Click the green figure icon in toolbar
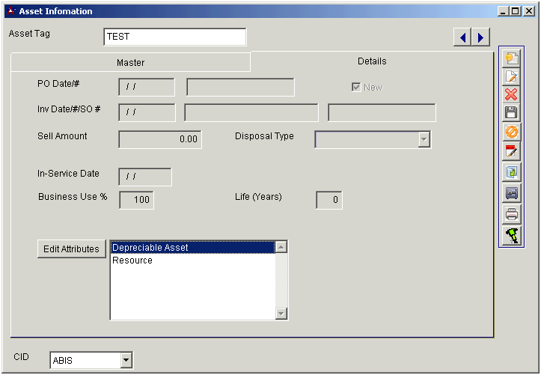 tap(512, 234)
